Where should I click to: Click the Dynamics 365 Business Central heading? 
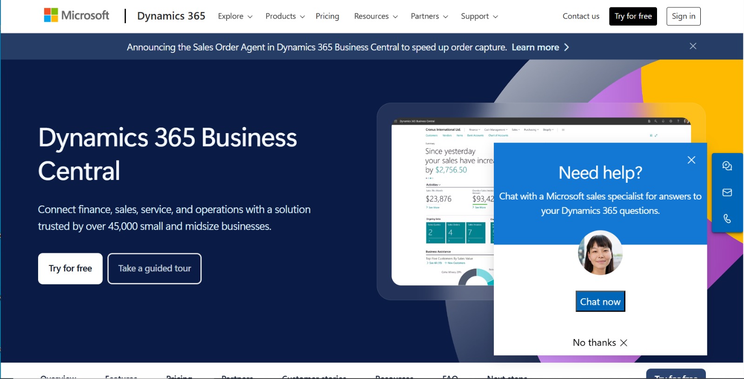click(167, 154)
